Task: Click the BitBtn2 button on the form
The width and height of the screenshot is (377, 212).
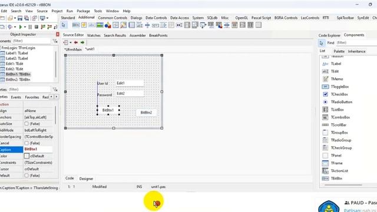Action: [x=146, y=112]
